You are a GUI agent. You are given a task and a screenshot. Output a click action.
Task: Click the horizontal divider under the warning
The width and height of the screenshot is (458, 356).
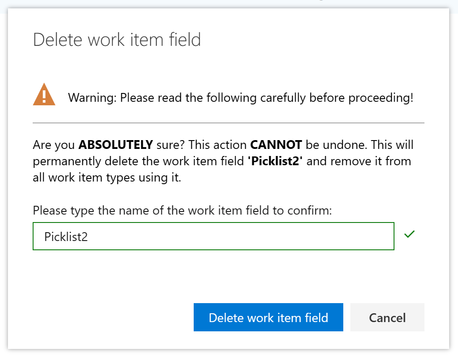[x=229, y=123]
